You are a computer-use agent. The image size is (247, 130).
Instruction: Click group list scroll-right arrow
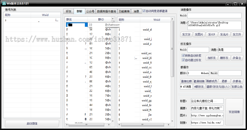(x=109, y=125)
